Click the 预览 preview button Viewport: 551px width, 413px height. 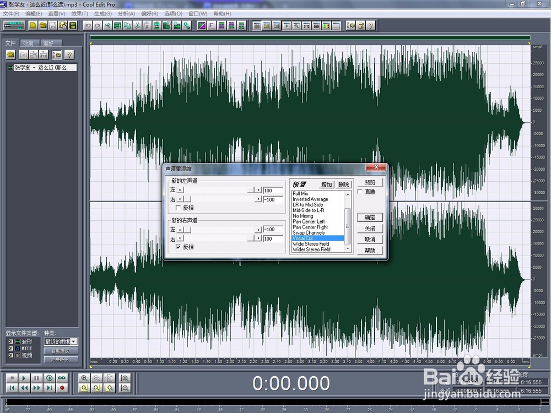pyautogui.click(x=370, y=182)
